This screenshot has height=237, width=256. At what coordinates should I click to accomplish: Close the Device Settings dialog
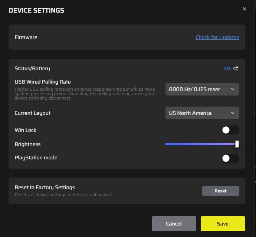click(244, 9)
